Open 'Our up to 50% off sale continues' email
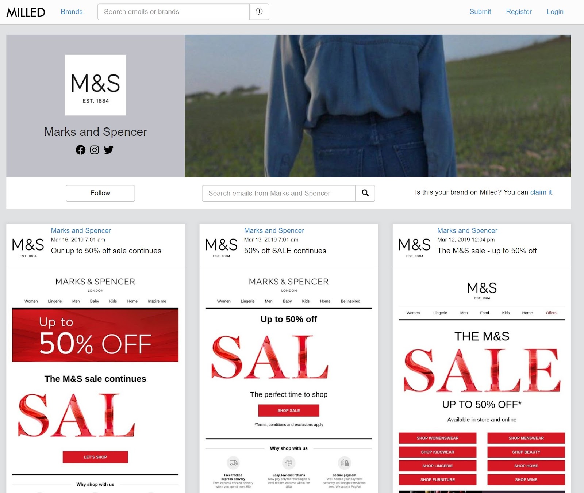This screenshot has width=584, height=493. (x=106, y=251)
